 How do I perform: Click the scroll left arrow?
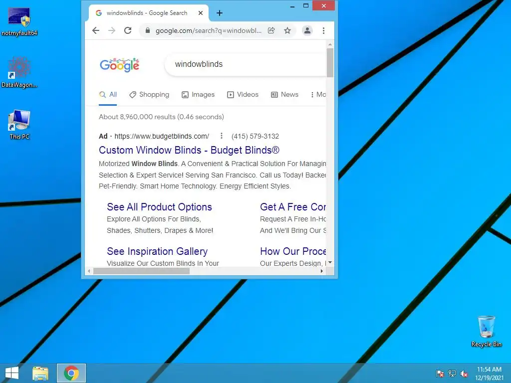click(89, 271)
